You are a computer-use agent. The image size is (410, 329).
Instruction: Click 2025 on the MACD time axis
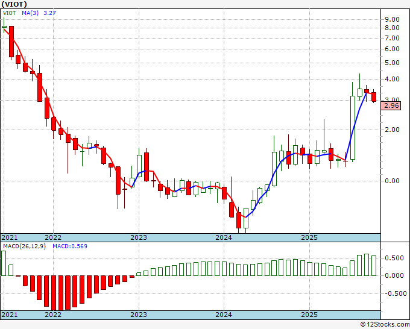point(309,315)
